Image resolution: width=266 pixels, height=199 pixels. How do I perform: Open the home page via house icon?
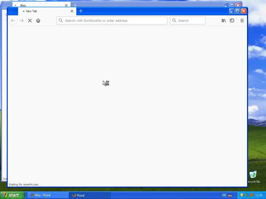[x=38, y=20]
